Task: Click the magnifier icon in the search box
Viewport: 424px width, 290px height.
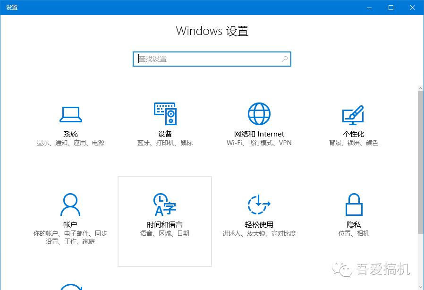Action: coord(285,59)
